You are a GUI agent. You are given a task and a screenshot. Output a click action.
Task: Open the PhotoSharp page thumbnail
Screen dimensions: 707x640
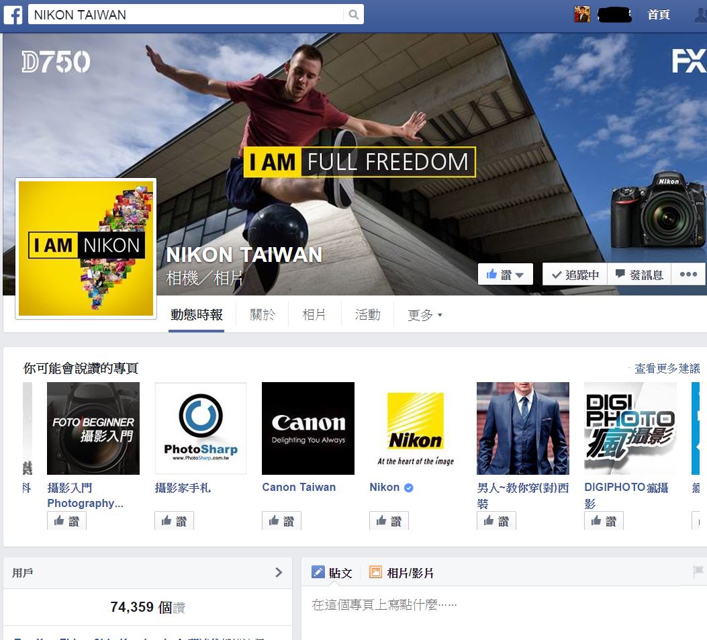click(201, 428)
